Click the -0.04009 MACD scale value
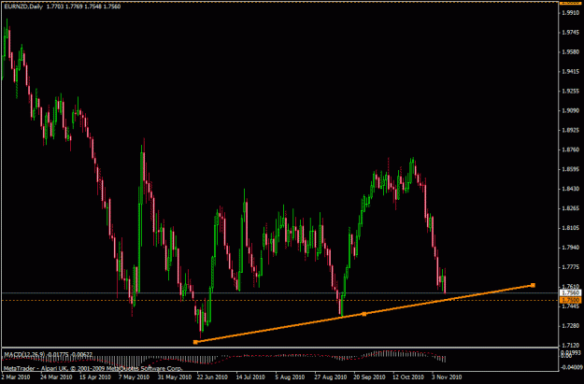 click(571, 368)
